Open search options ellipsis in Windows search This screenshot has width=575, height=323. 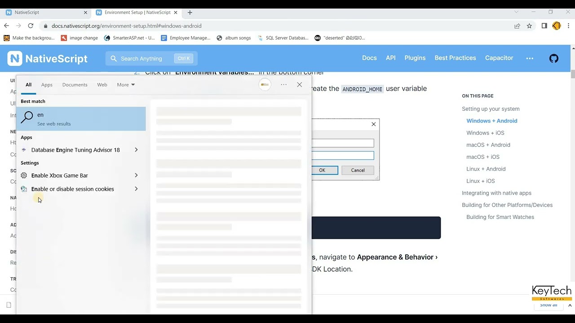283,84
